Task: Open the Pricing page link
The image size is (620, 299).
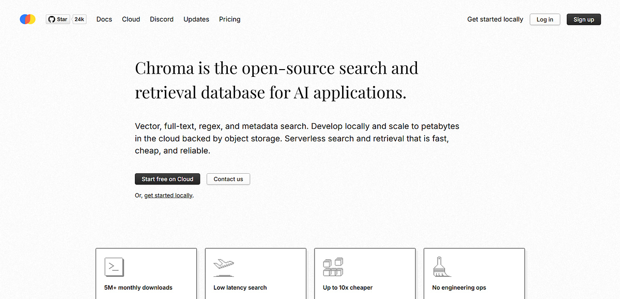Action: coord(229,19)
